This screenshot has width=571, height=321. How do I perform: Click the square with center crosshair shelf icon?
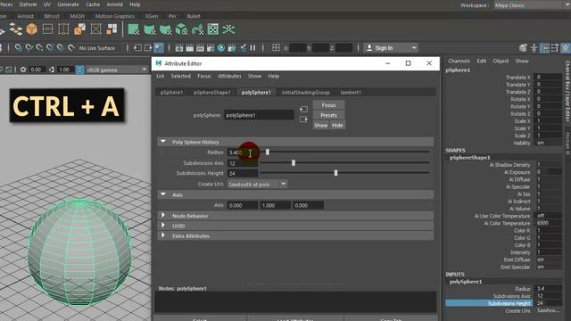tap(47, 29)
